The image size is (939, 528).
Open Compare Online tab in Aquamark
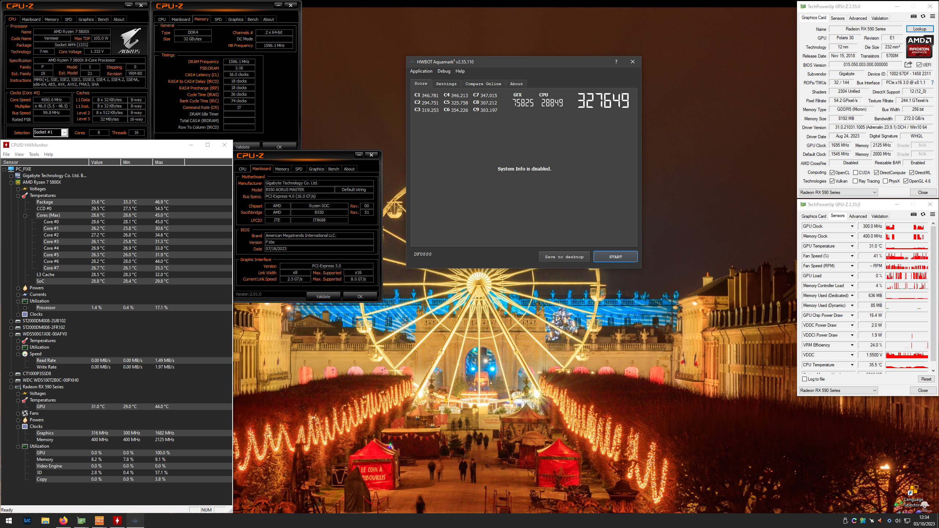point(483,84)
